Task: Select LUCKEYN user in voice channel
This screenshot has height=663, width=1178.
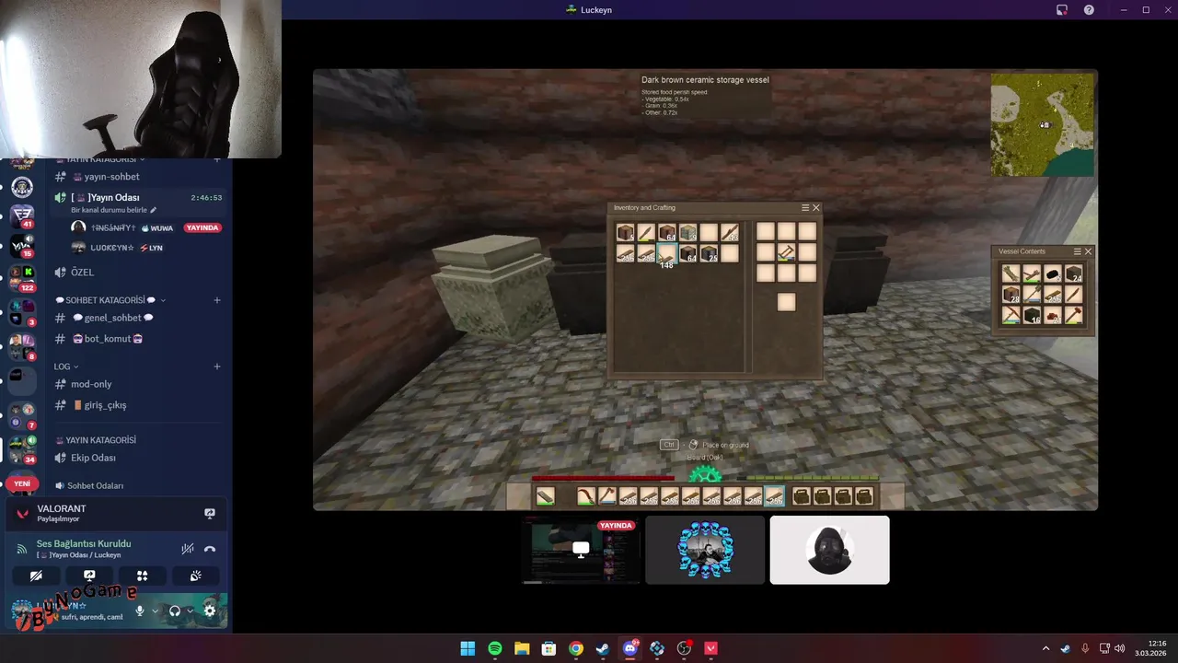Action: tap(146, 248)
